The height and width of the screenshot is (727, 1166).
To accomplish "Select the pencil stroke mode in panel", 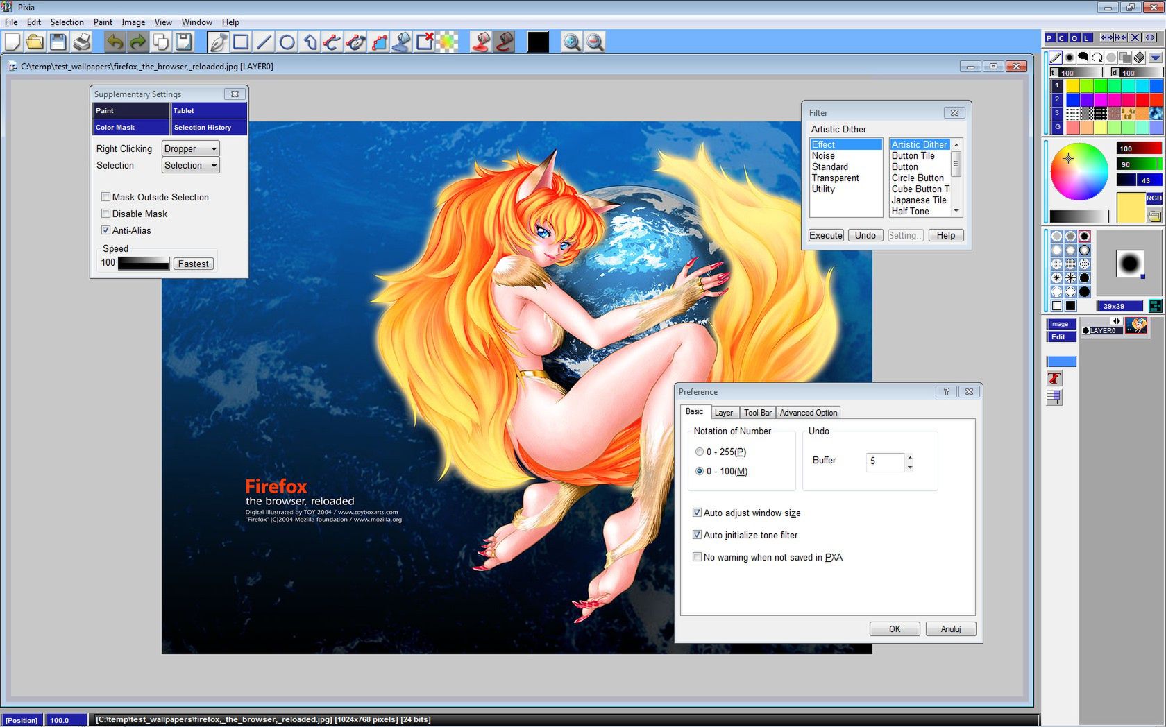I will (1056, 57).
